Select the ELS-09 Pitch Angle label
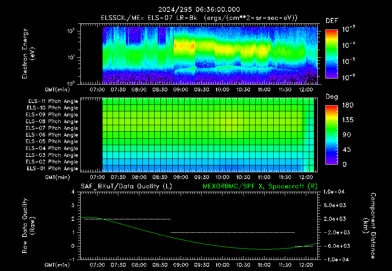The height and width of the screenshot is (271, 392). click(52, 115)
